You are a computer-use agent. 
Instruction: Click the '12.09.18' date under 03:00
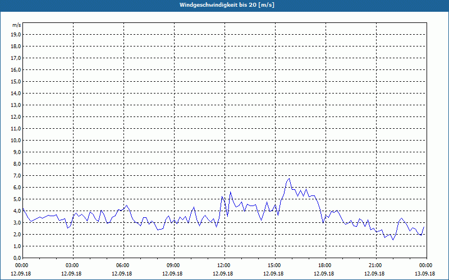(x=72, y=273)
